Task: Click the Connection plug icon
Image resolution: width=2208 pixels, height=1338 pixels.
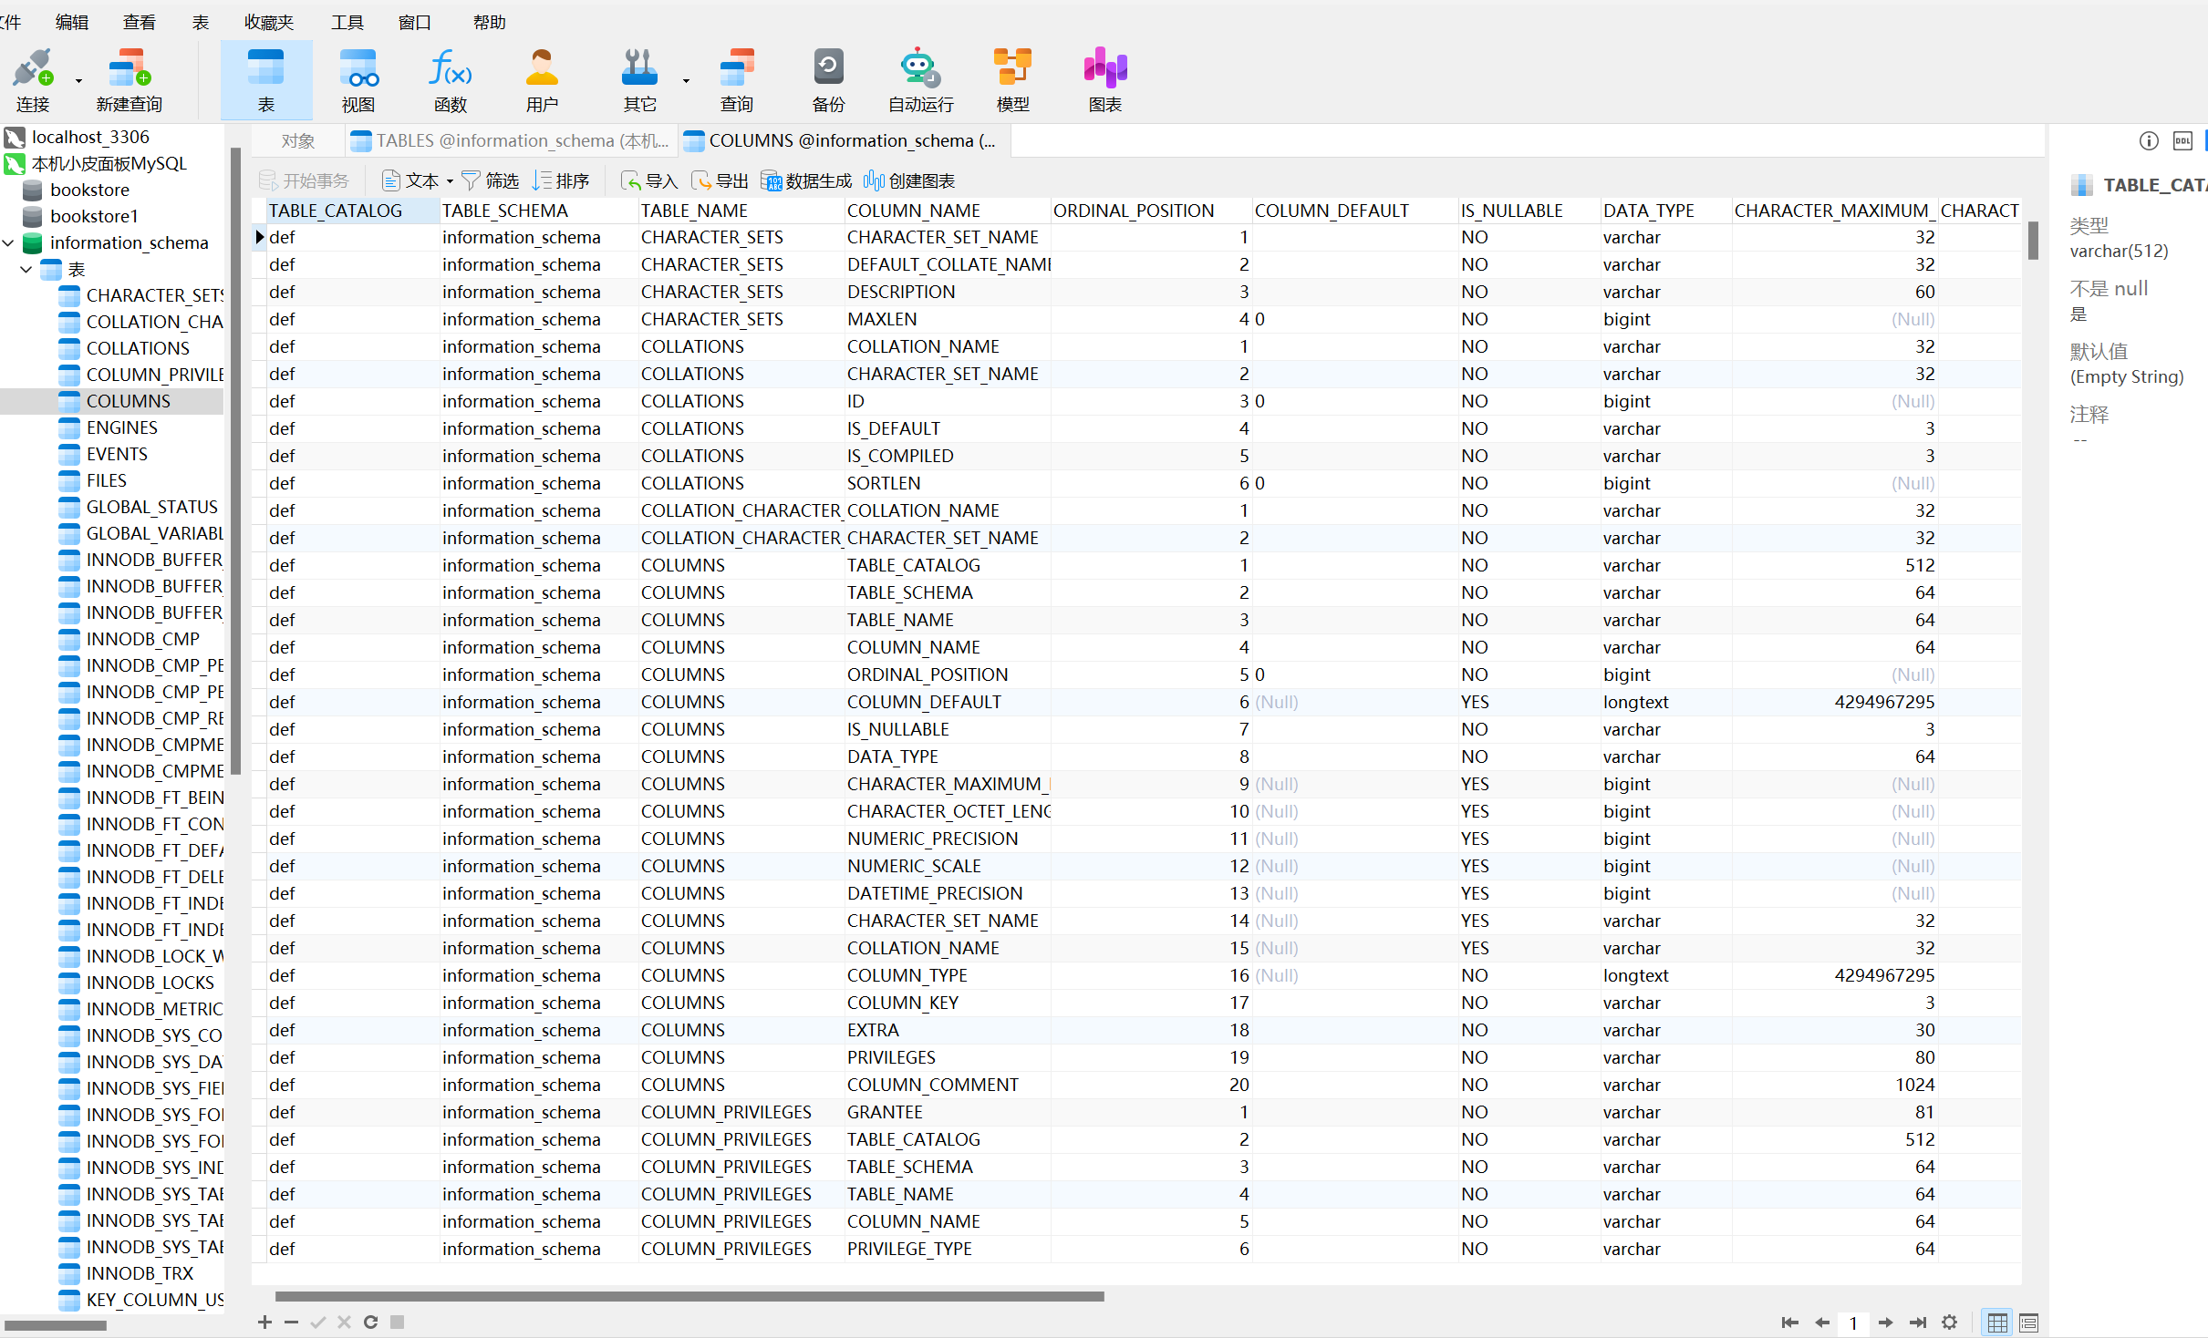Action: (33, 68)
